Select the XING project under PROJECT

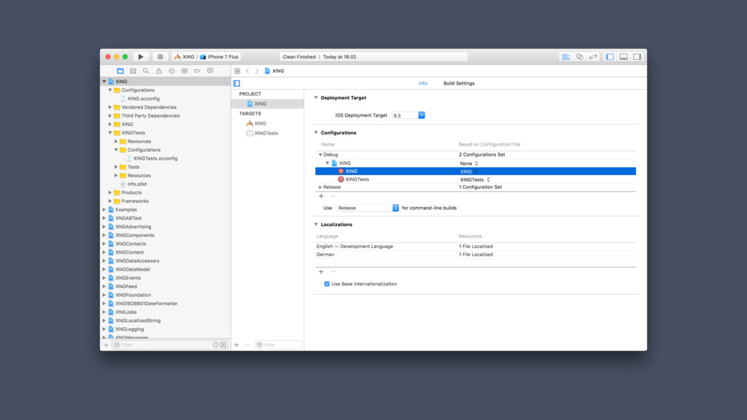[267, 104]
